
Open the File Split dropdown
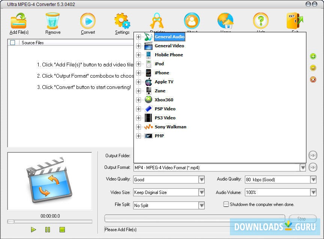click(x=201, y=205)
